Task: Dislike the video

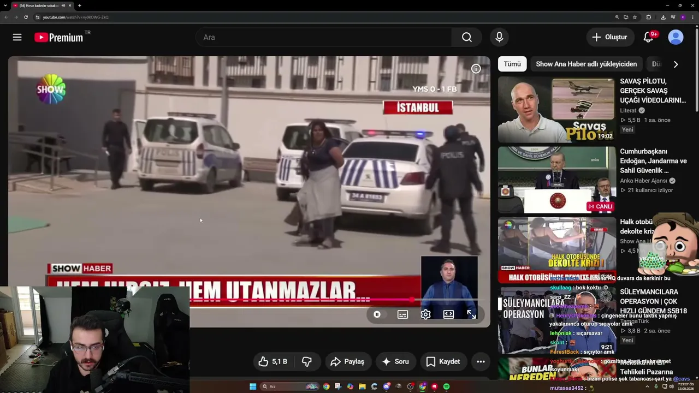Action: [x=307, y=361]
